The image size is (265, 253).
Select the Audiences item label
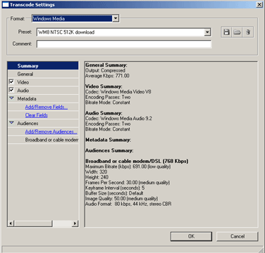click(27, 123)
